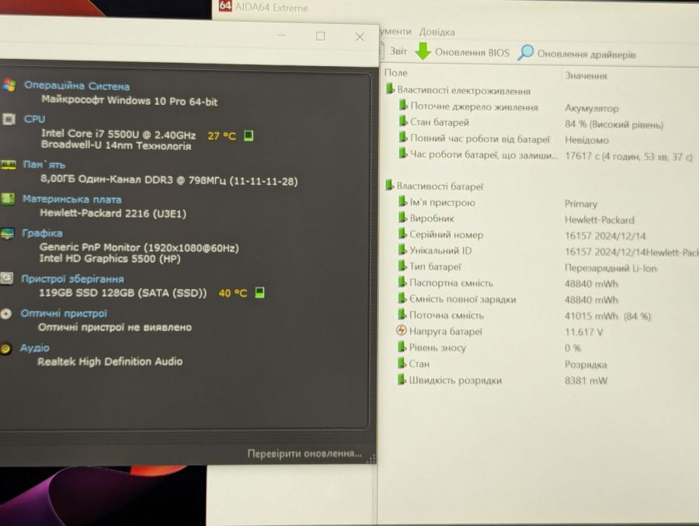
Task: Click the green SSD temperature indicator by 40 °C
Action: [x=259, y=293]
